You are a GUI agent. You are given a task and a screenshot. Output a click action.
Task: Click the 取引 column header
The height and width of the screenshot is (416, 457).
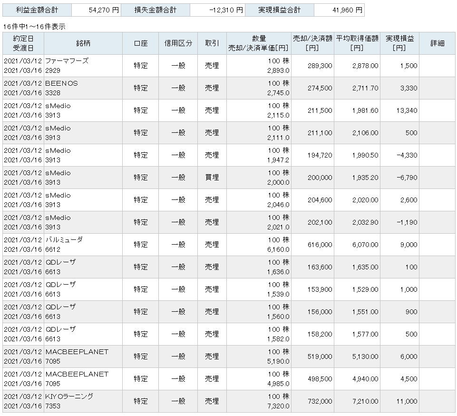tap(212, 43)
